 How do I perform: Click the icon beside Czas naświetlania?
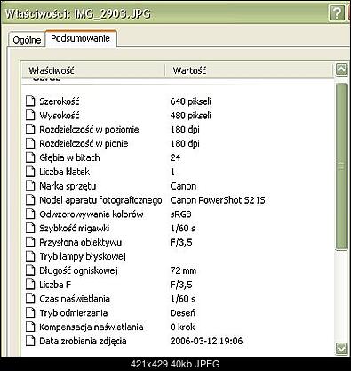(30, 298)
